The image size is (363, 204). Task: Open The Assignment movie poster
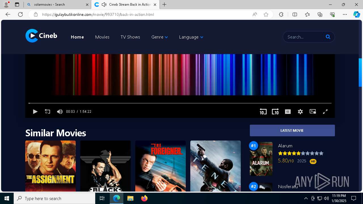click(x=50, y=166)
